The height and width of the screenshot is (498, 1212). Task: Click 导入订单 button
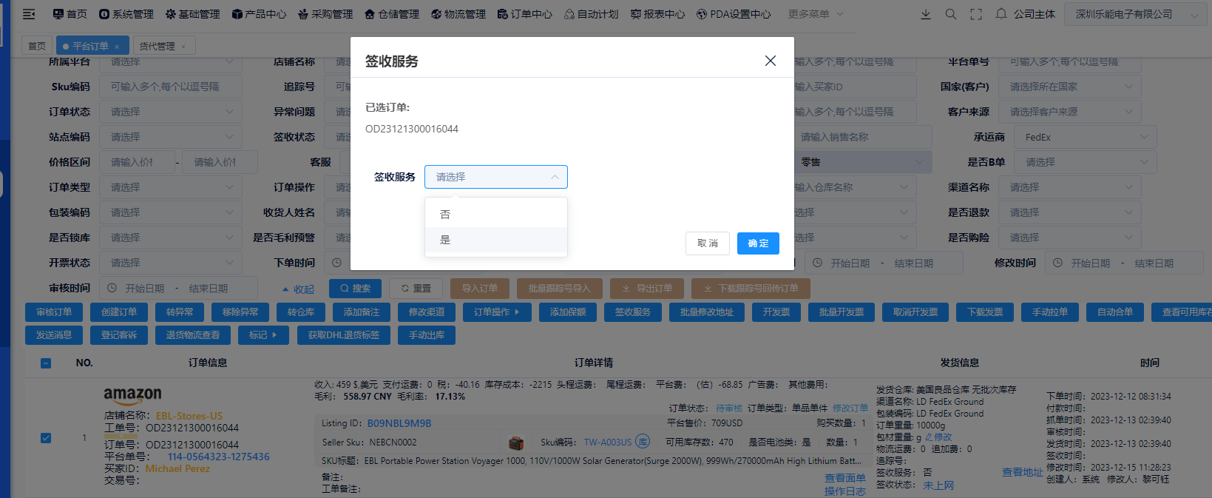coord(480,288)
